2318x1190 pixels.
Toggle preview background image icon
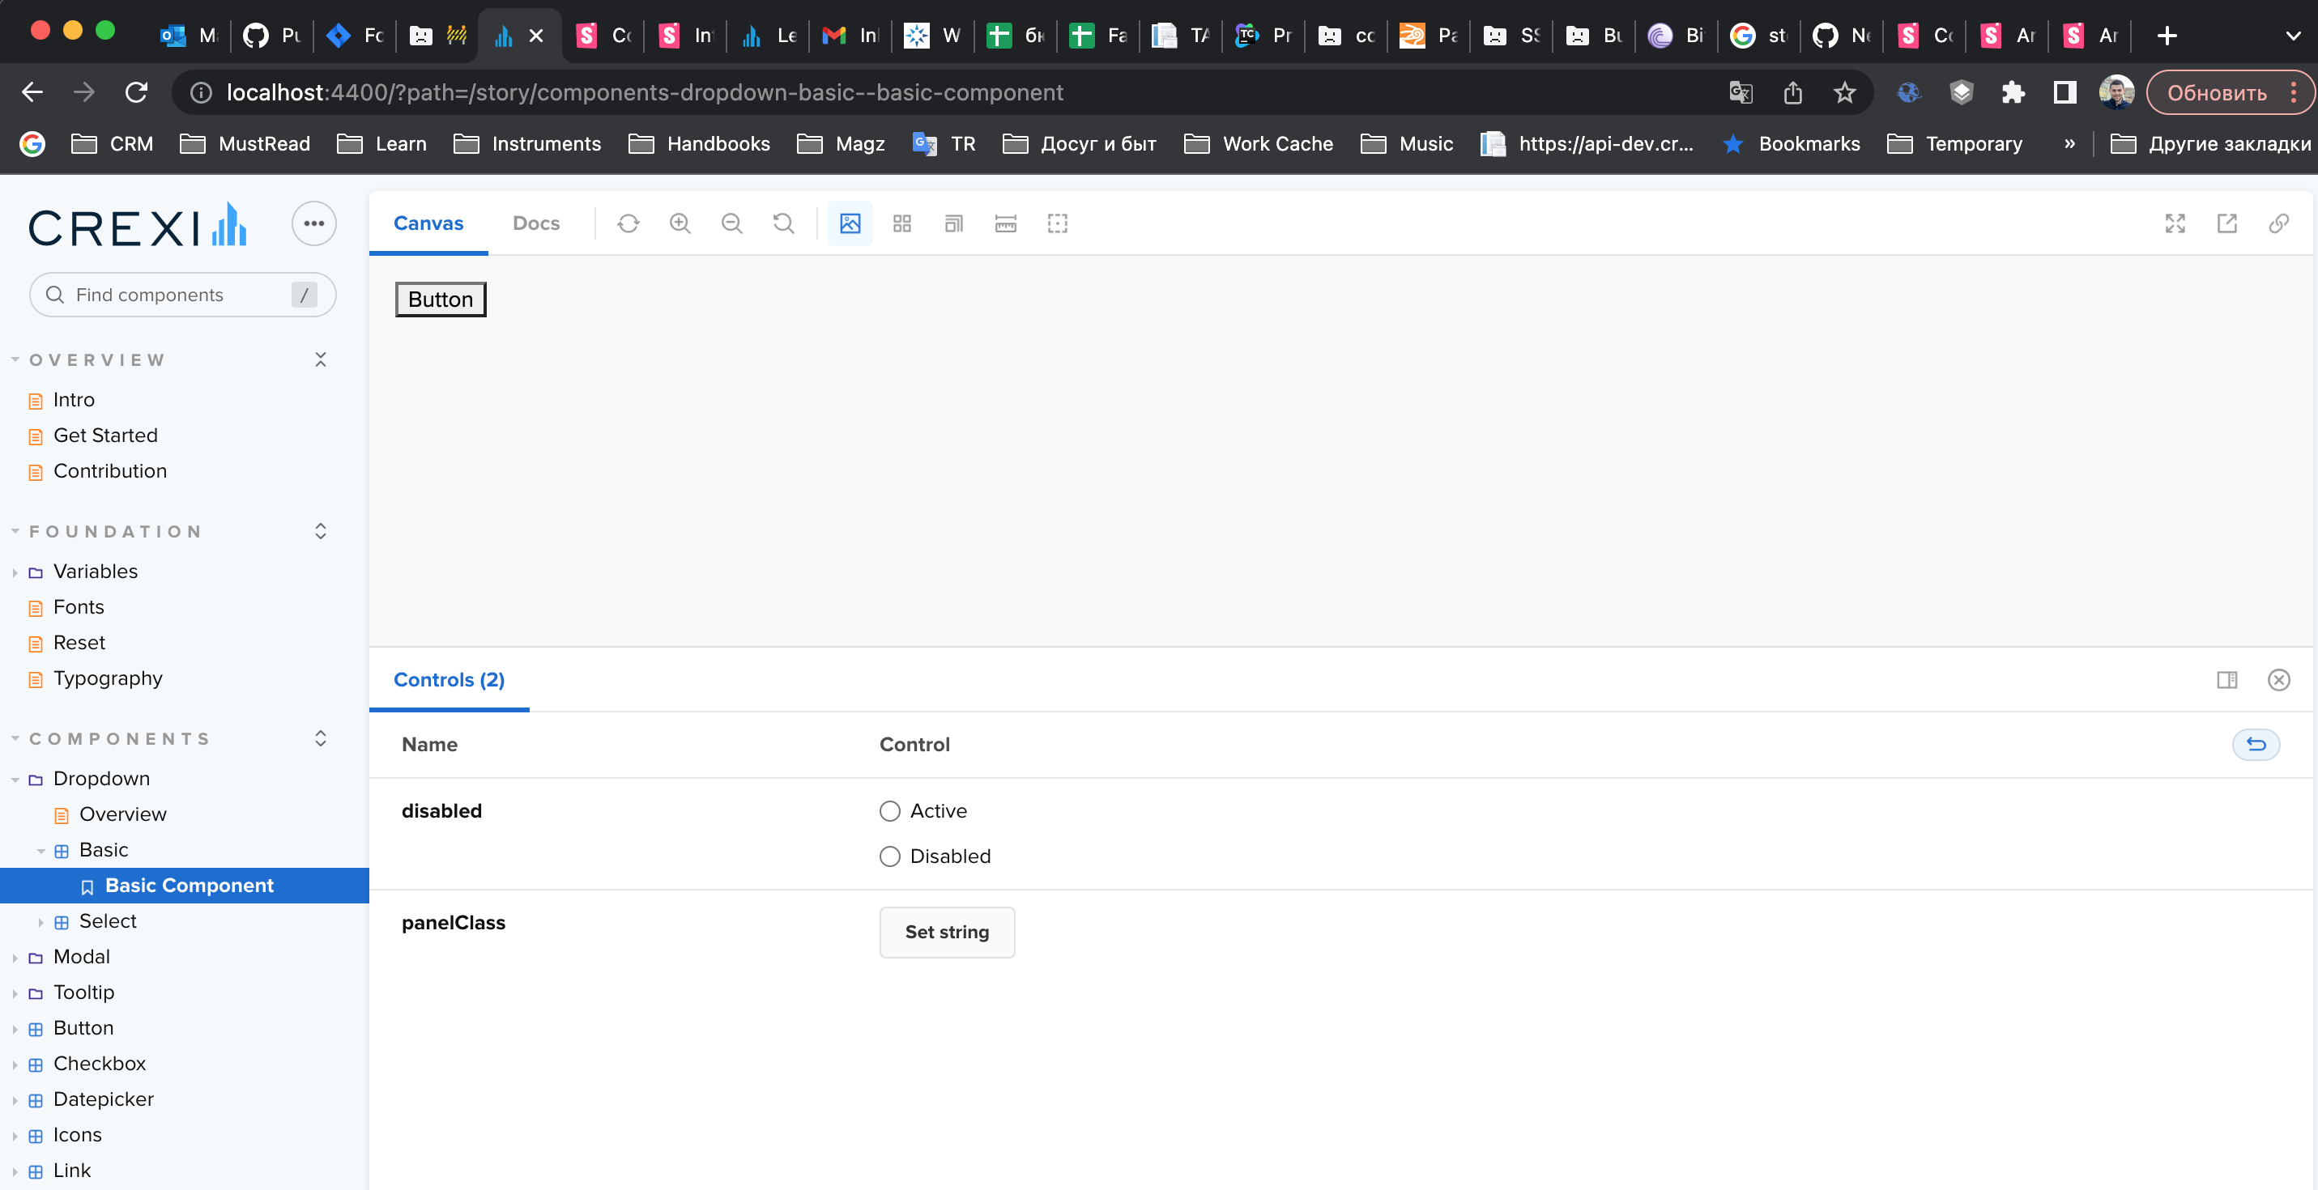850,223
